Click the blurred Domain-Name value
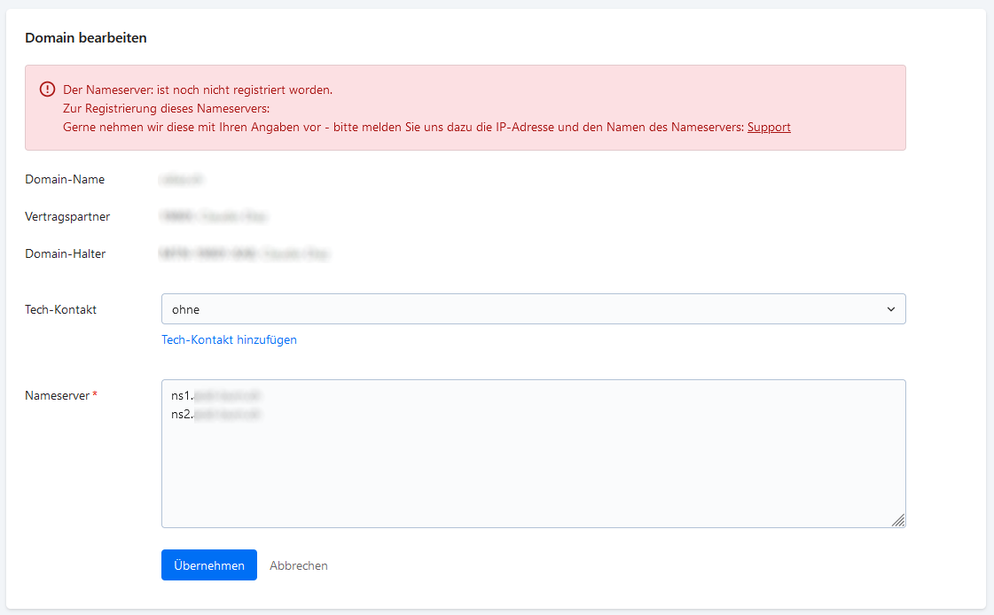994x615 pixels. [x=182, y=179]
